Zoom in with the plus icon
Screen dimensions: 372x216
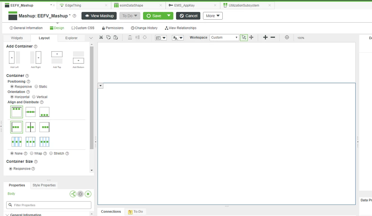click(265, 37)
